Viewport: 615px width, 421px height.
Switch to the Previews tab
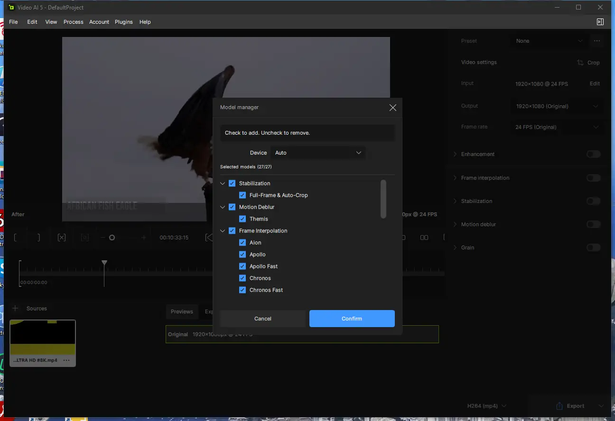(182, 311)
